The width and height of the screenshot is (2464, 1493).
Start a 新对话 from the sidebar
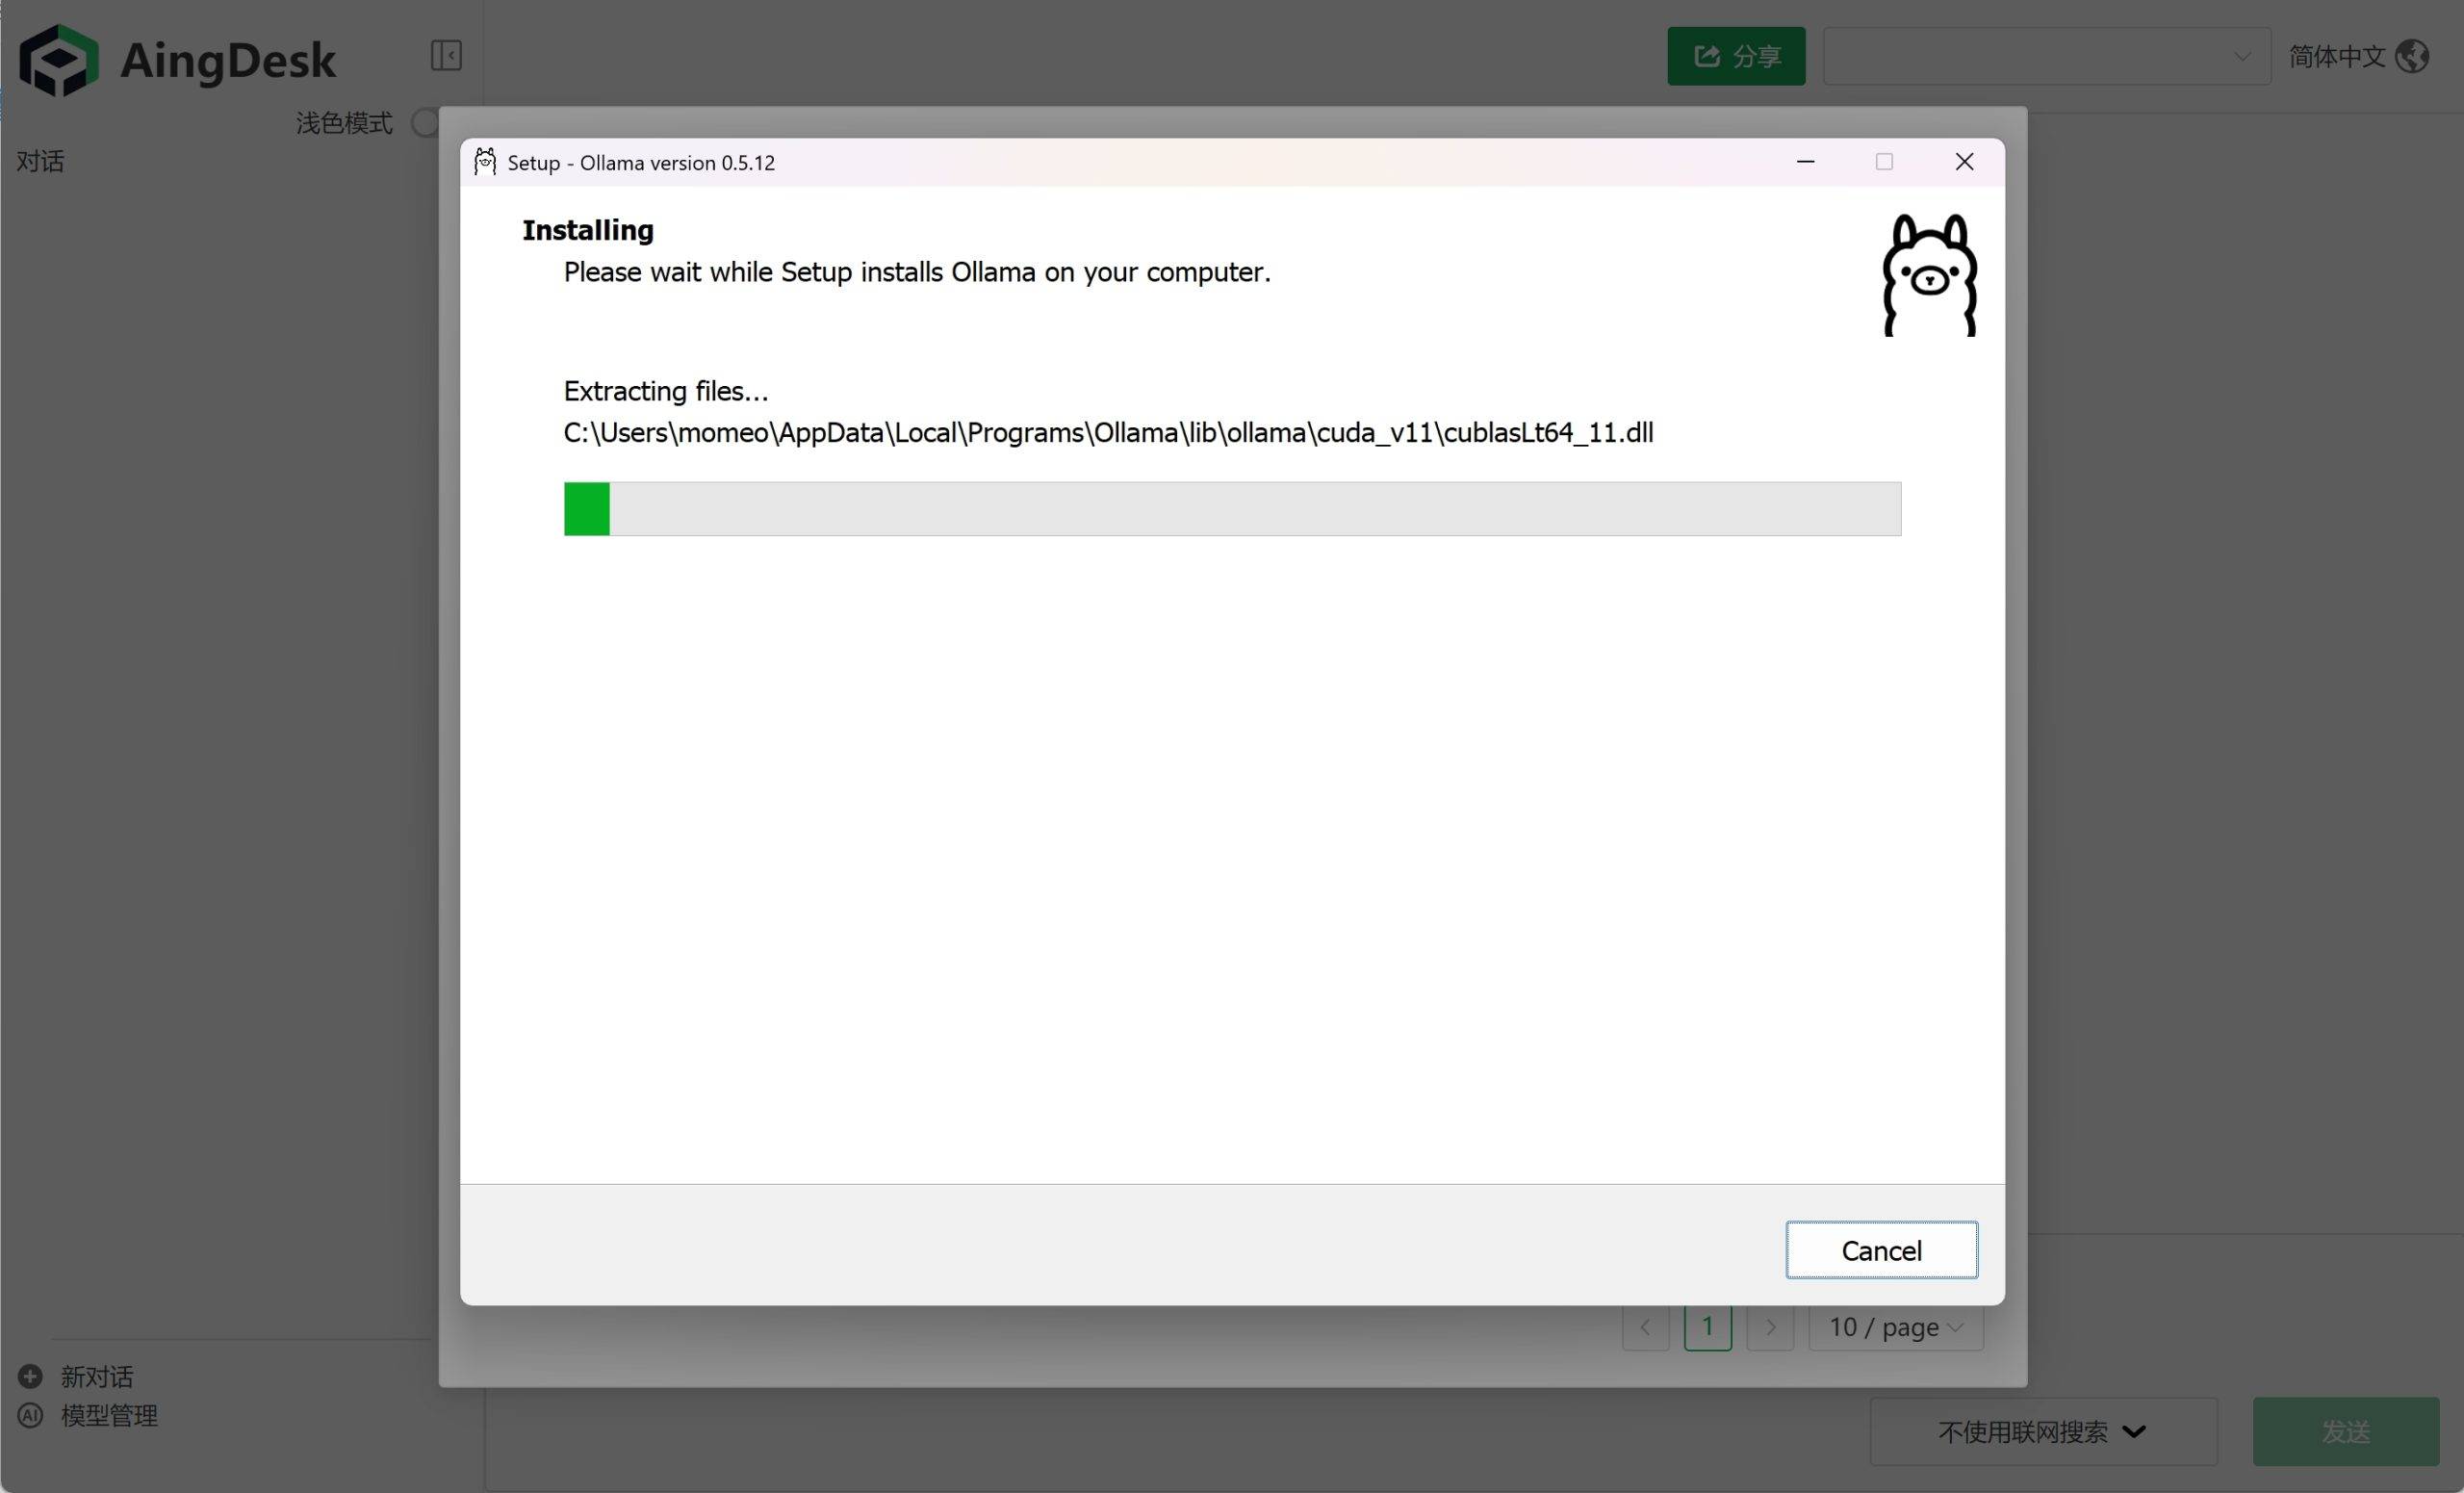[x=96, y=1377]
